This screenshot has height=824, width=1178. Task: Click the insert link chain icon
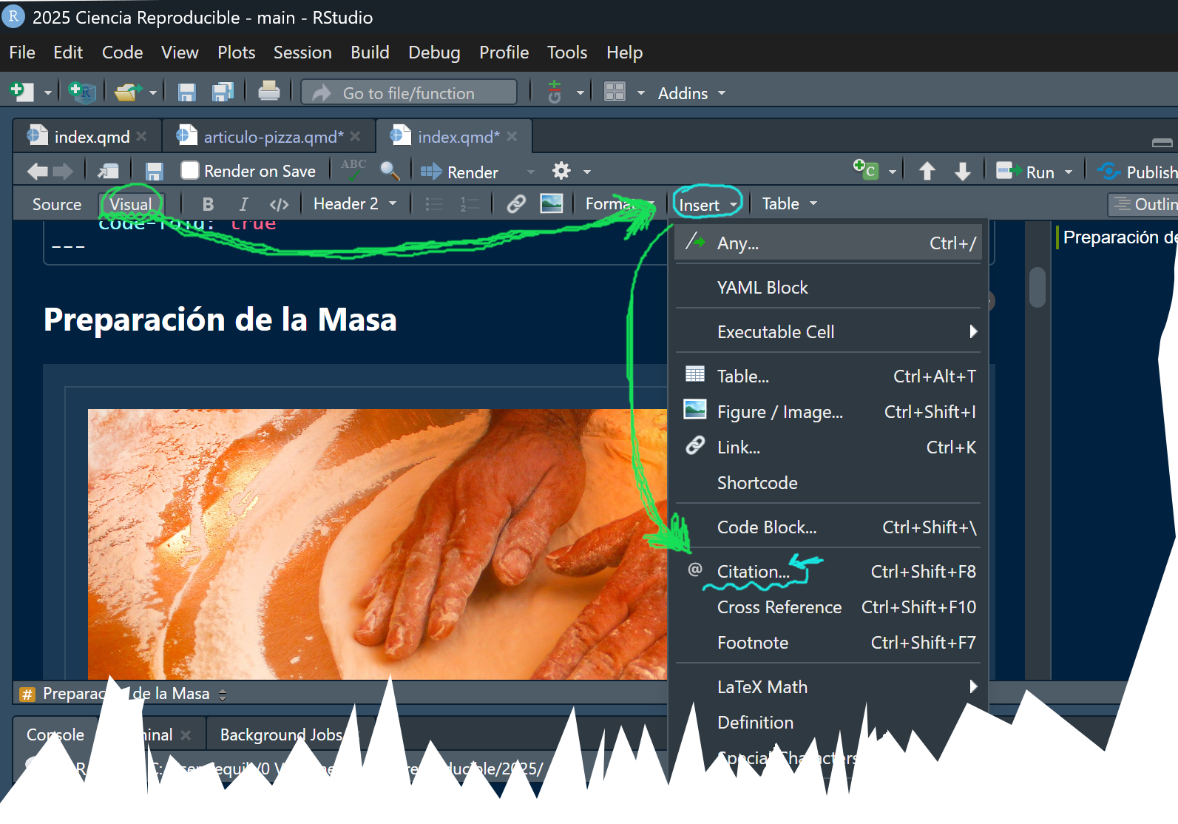tap(515, 204)
